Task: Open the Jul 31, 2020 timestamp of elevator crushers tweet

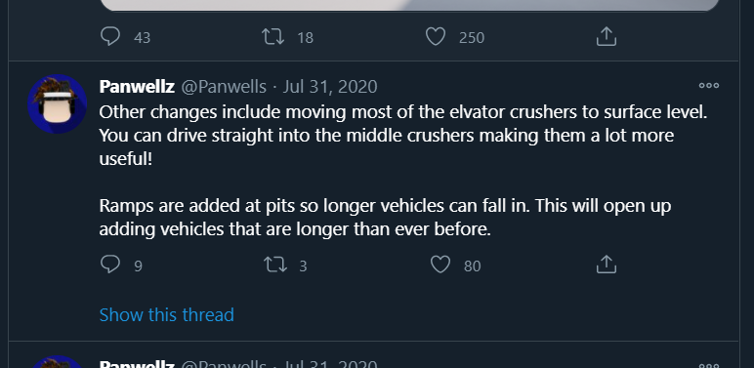Action: 330,87
